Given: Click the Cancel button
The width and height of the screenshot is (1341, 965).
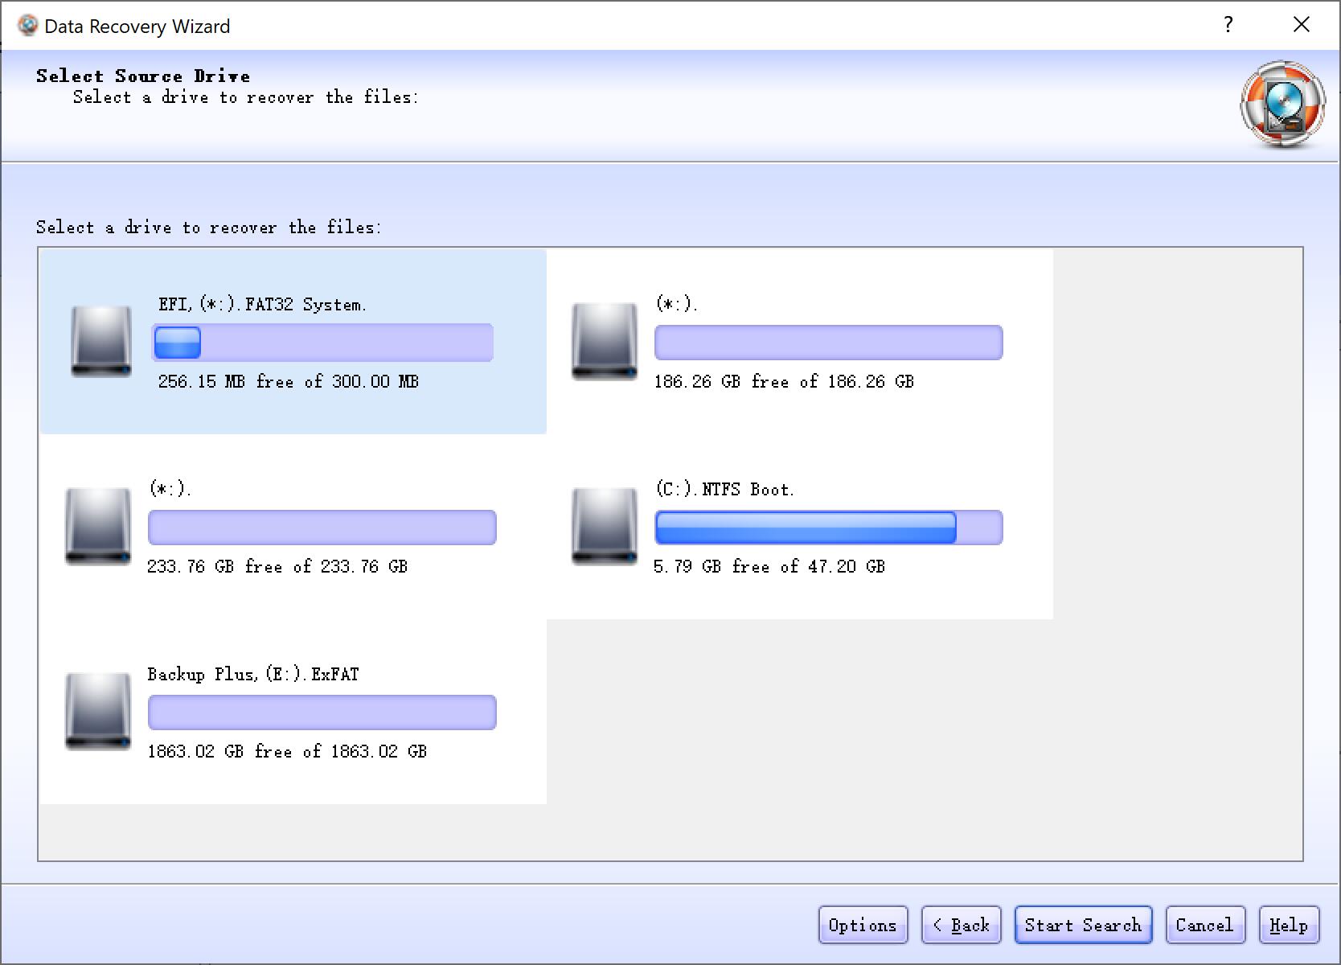Looking at the screenshot, I should click(1205, 925).
